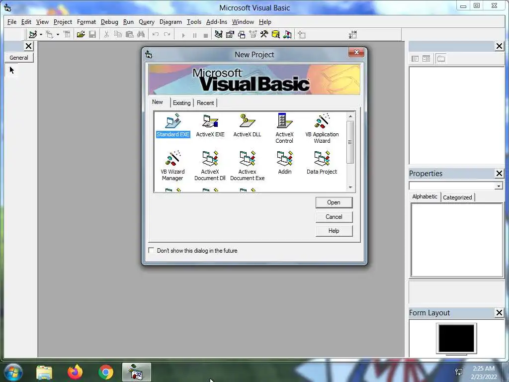Screen dimensions: 509x382
Task: Click the Redo toolbar icon
Action: (x=167, y=34)
